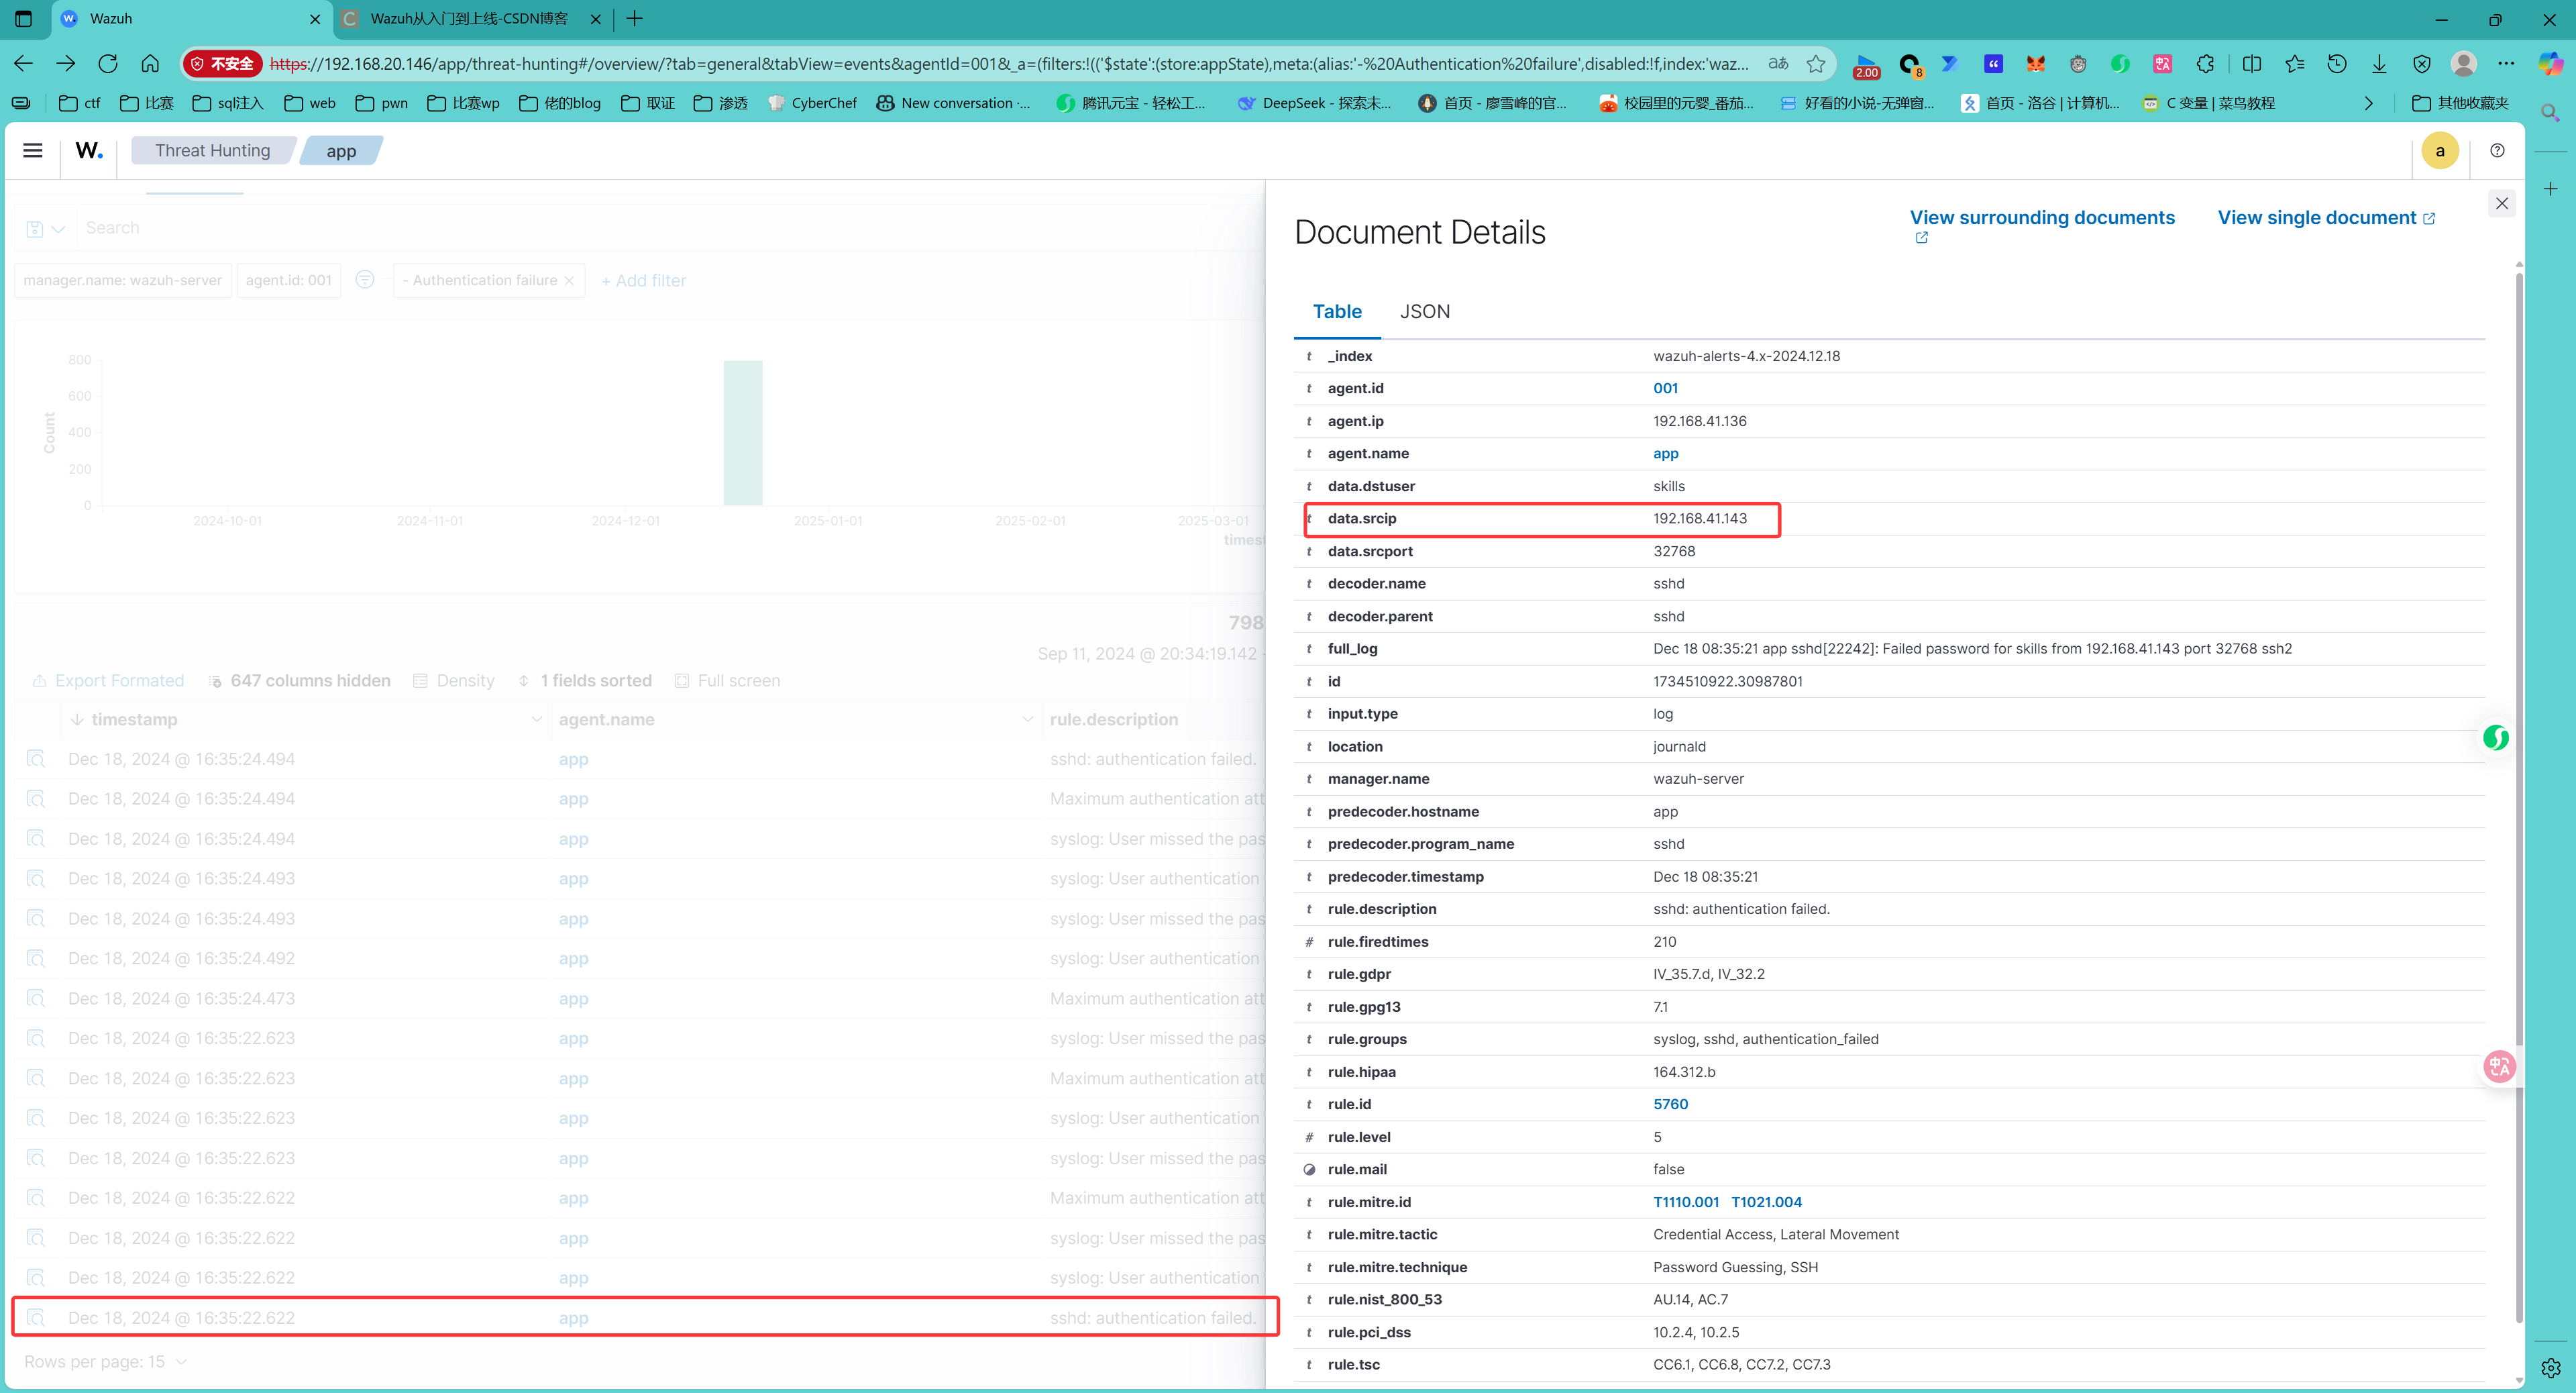This screenshot has width=2576, height=1393.
Task: Open View single document link
Action: point(2316,218)
